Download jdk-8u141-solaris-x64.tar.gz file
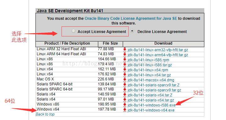 [151, 100]
